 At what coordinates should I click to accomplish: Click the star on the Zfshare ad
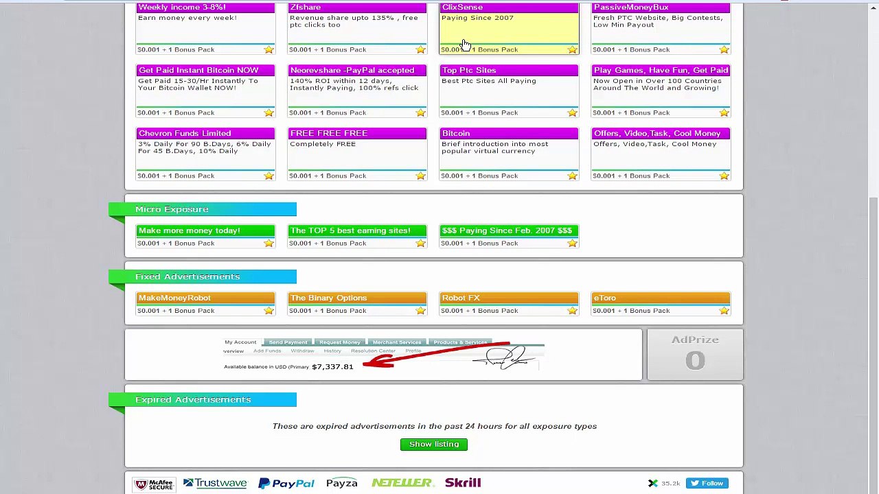click(420, 49)
